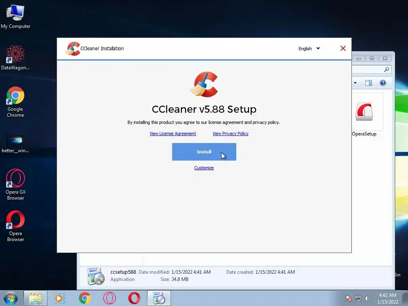The height and width of the screenshot is (306, 408).
Task: Click the ccsetup588 file name text
Action: point(123,272)
